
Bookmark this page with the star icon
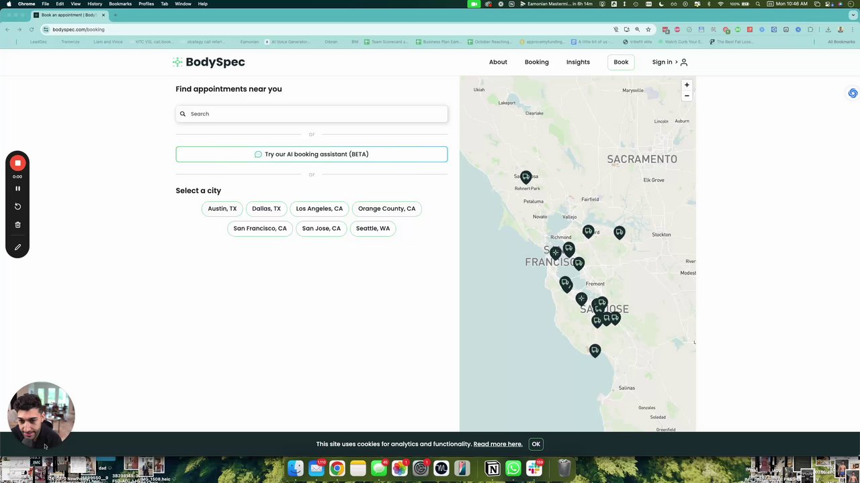point(648,30)
